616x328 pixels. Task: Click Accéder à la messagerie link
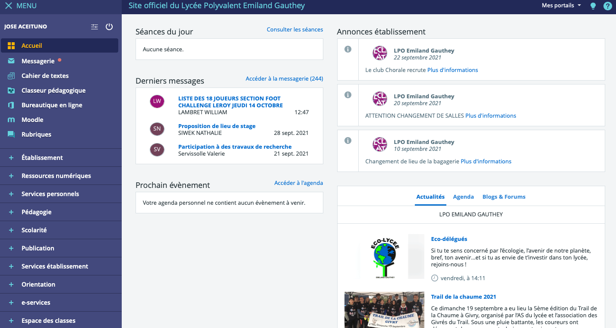pyautogui.click(x=284, y=79)
